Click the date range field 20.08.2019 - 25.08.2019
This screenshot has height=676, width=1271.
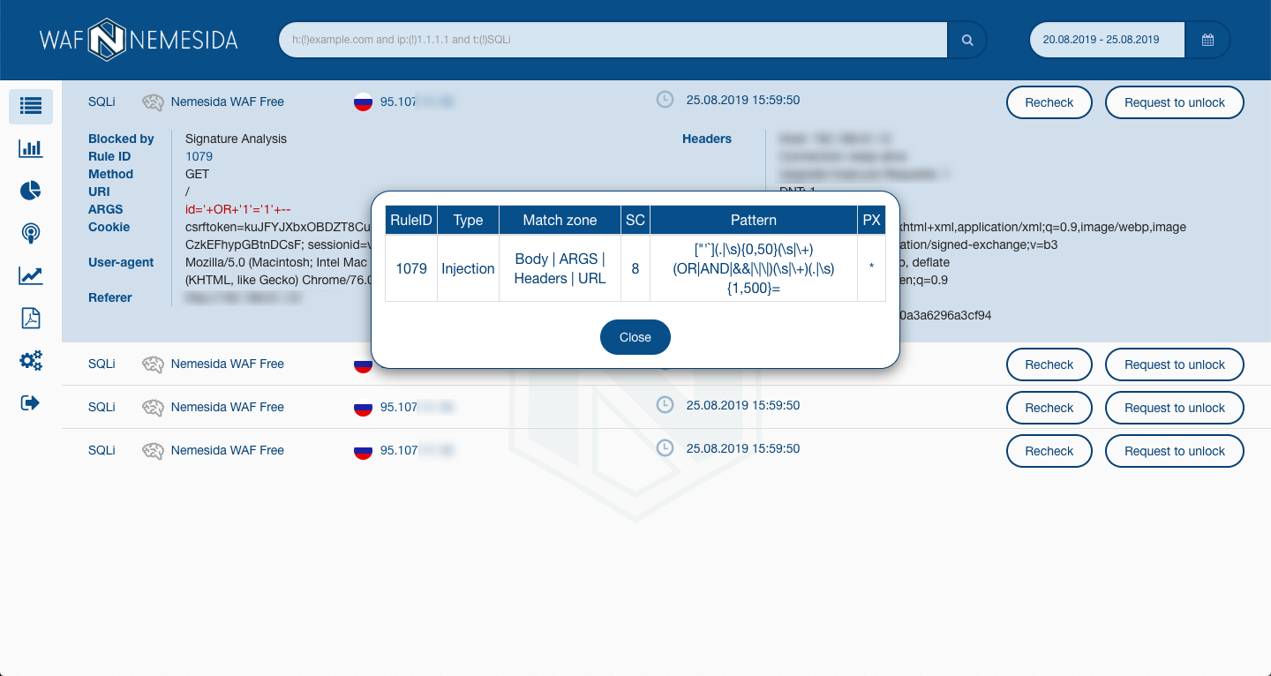(x=1108, y=40)
